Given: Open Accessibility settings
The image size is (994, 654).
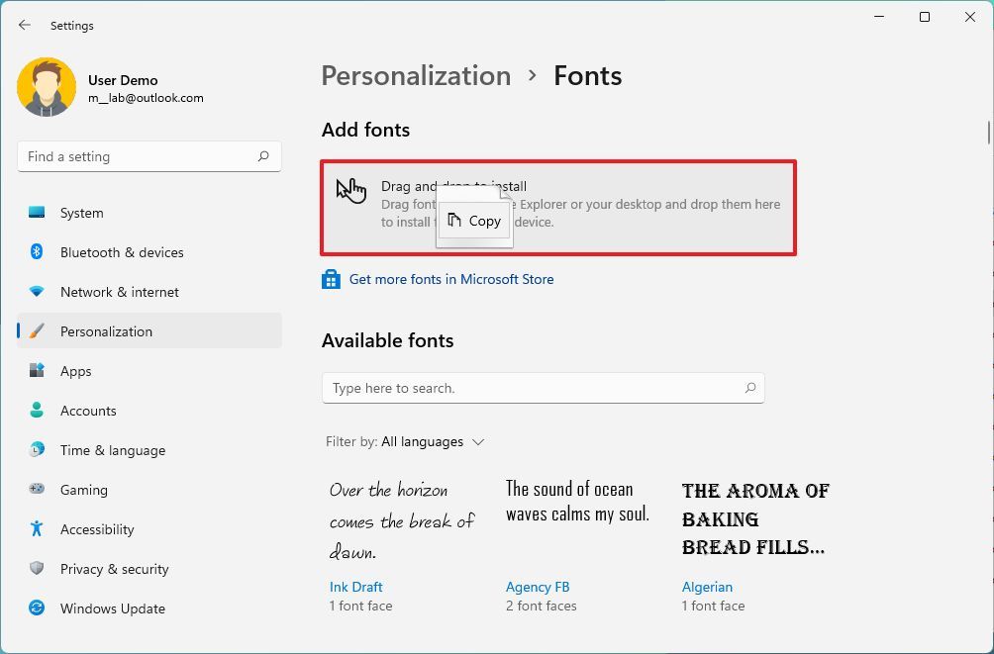Looking at the screenshot, I should [96, 529].
